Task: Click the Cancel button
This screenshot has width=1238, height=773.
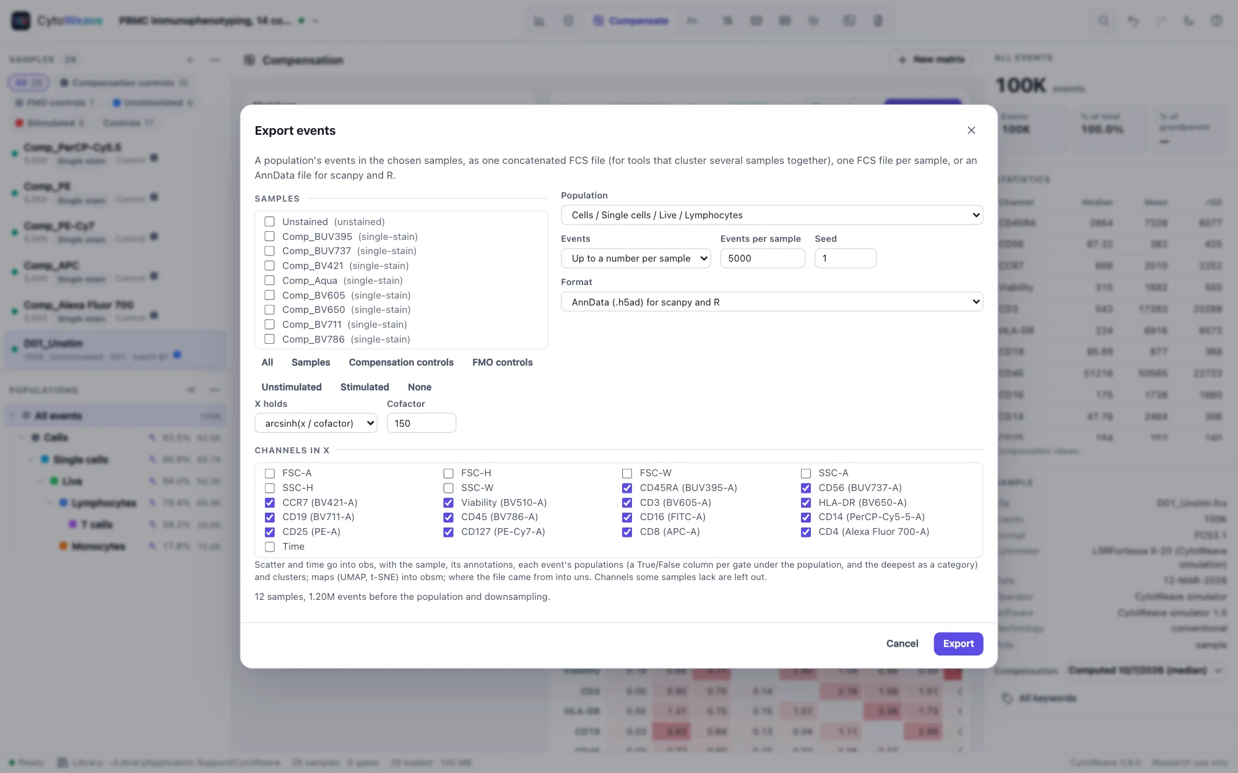Action: (902, 644)
